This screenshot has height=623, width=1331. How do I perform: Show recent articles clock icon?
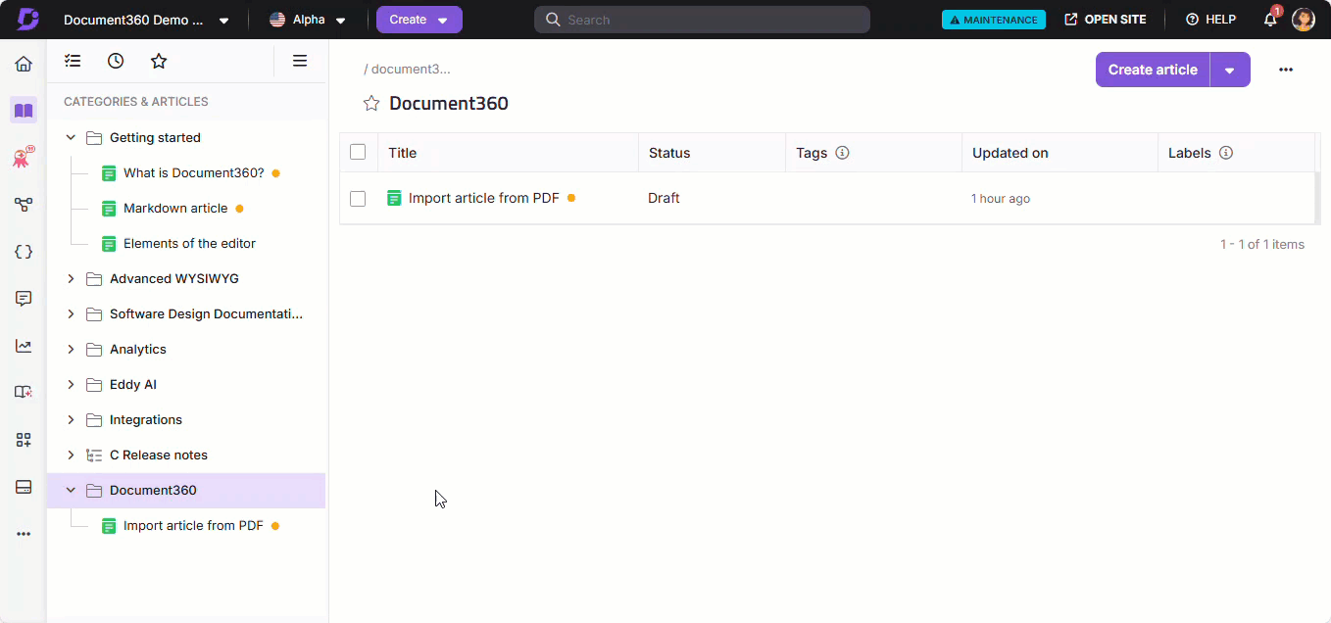[x=116, y=61]
